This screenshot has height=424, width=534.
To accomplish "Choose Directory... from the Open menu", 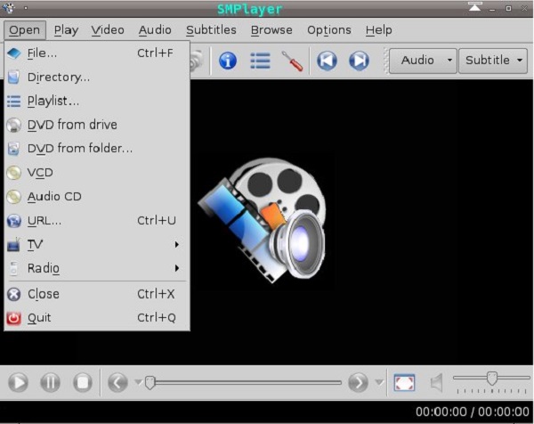I will pyautogui.click(x=97, y=77).
